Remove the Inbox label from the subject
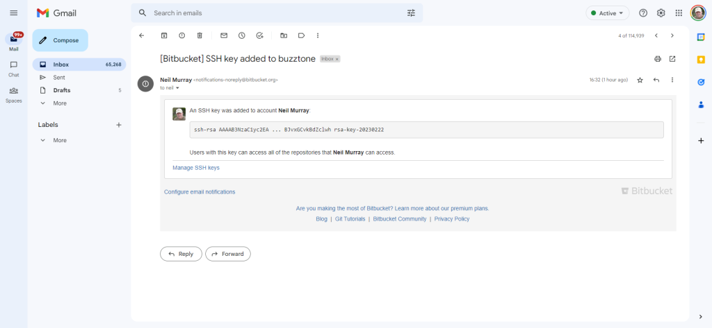 click(337, 60)
